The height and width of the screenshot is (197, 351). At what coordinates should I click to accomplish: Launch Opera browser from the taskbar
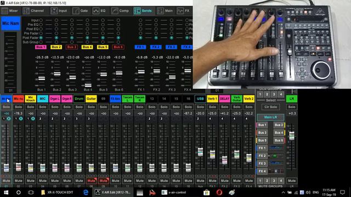(x=219, y=192)
